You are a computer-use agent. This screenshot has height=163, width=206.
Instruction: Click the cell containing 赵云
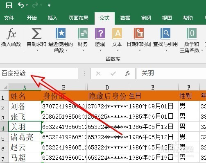tap(25, 147)
